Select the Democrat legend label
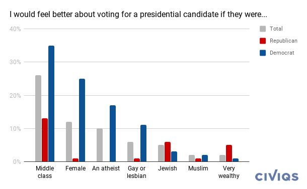307x189 pixels. (x=282, y=53)
